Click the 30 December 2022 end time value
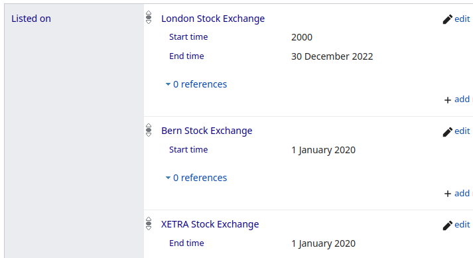The height and width of the screenshot is (258, 473). pyautogui.click(x=332, y=56)
